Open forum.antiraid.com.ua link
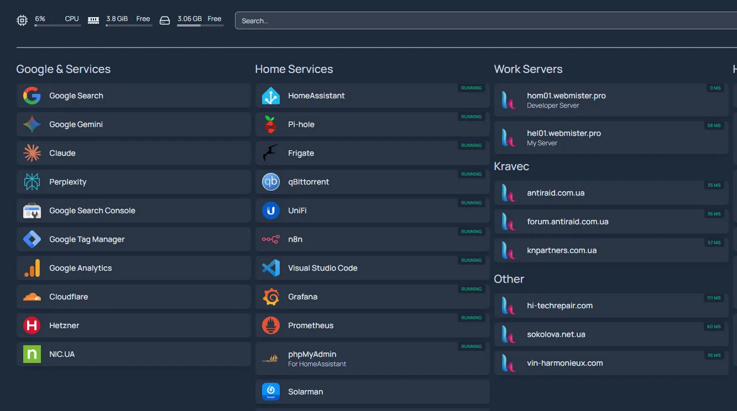This screenshot has width=737, height=411. point(611,222)
